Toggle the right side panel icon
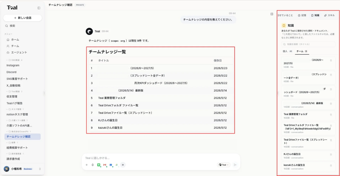 point(272,14)
